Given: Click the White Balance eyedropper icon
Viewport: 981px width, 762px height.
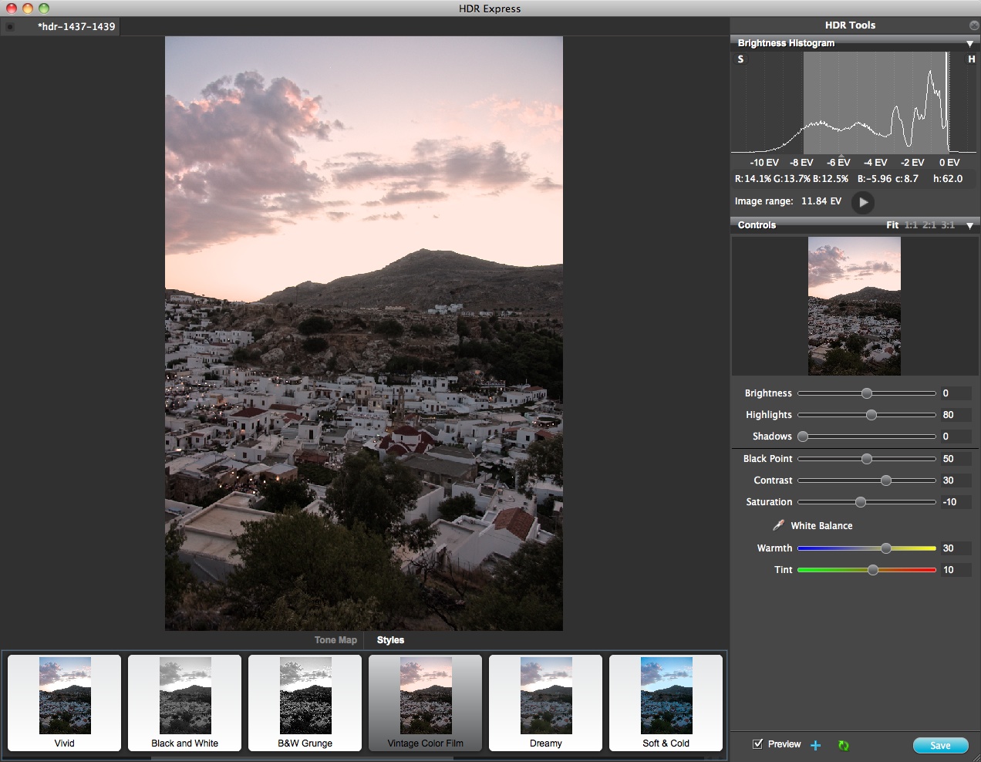Looking at the screenshot, I should click(778, 525).
